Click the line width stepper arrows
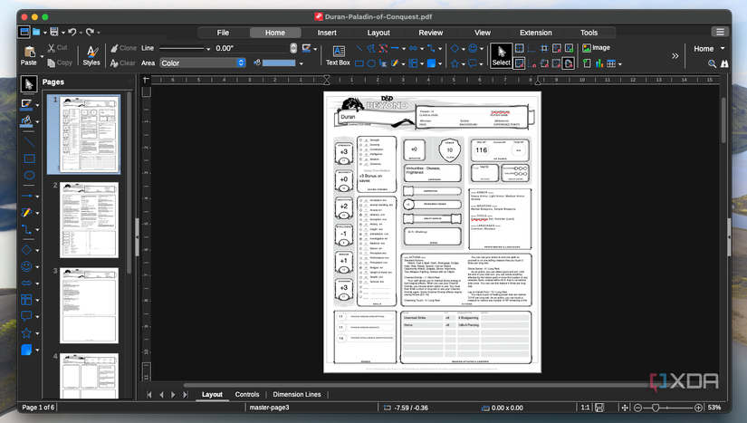This screenshot has height=423, width=747. point(293,48)
